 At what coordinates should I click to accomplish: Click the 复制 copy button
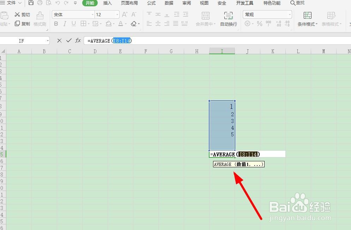(x=22, y=24)
